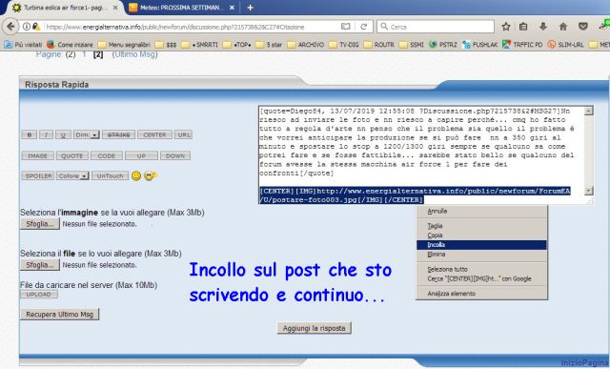Screen dimensions: 610x369
Task: Choose Seleziona tutto from context menu
Action: click(481, 269)
